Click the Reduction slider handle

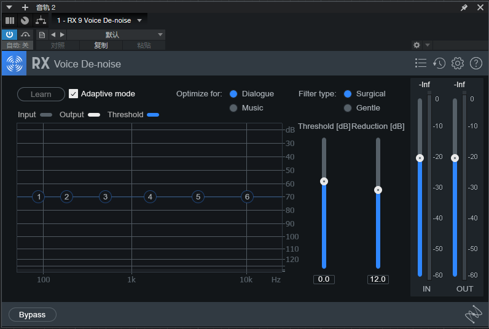378,190
